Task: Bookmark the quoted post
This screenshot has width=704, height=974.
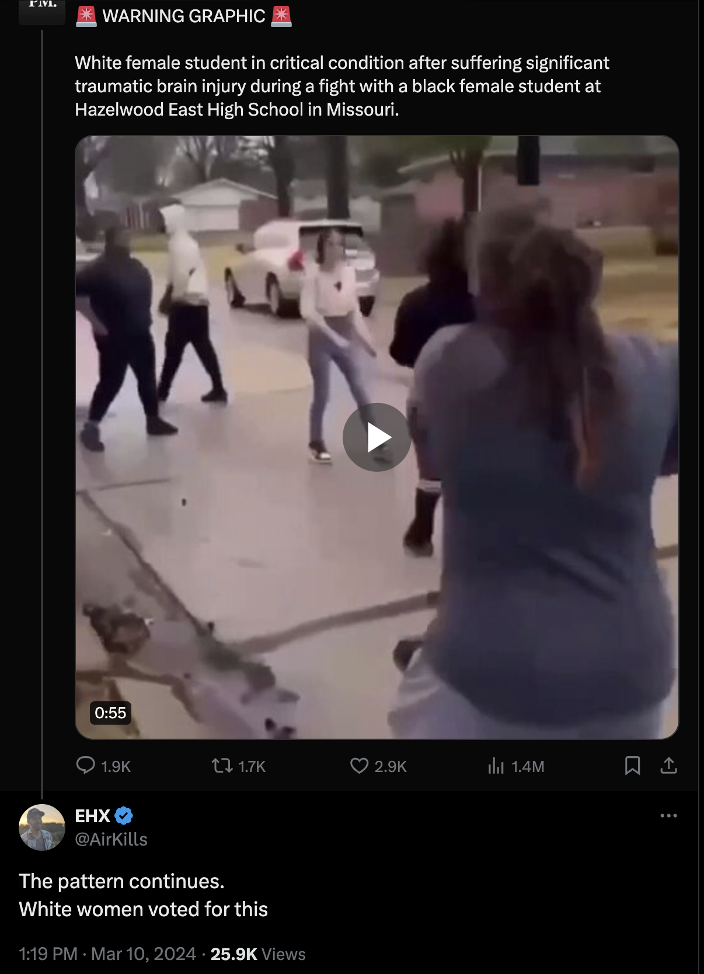Action: [x=632, y=765]
